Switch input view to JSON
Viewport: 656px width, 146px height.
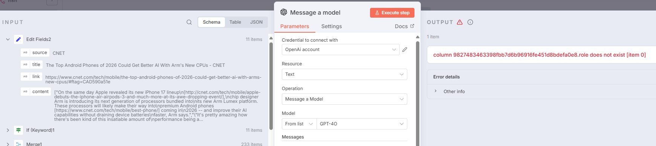pyautogui.click(x=256, y=22)
